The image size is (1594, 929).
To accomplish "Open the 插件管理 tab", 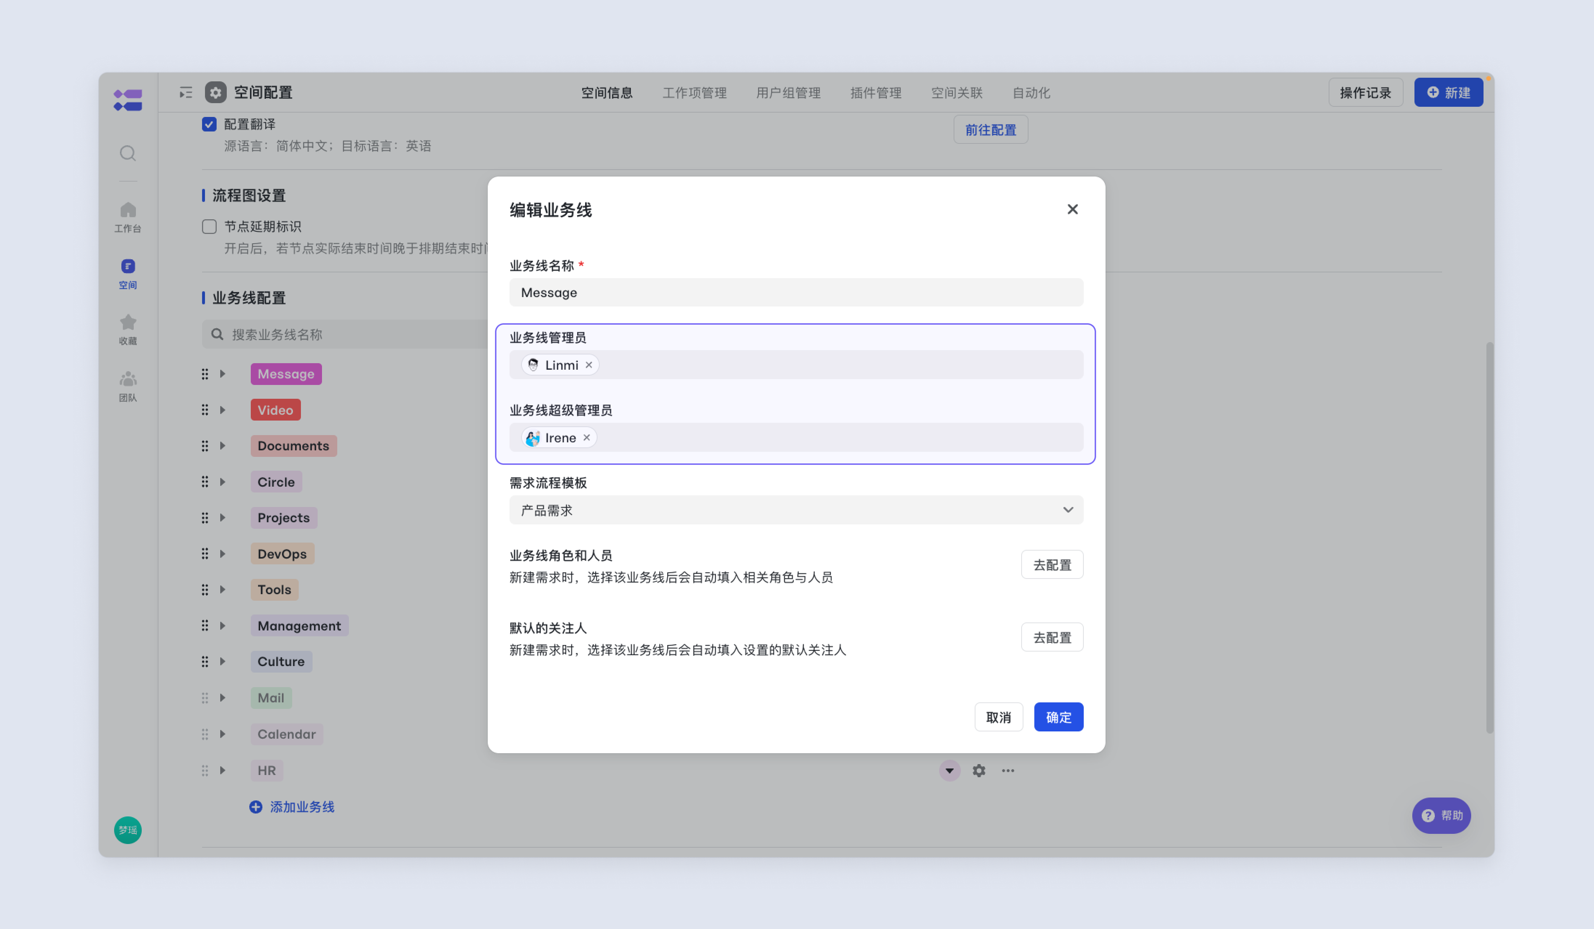I will [x=876, y=93].
